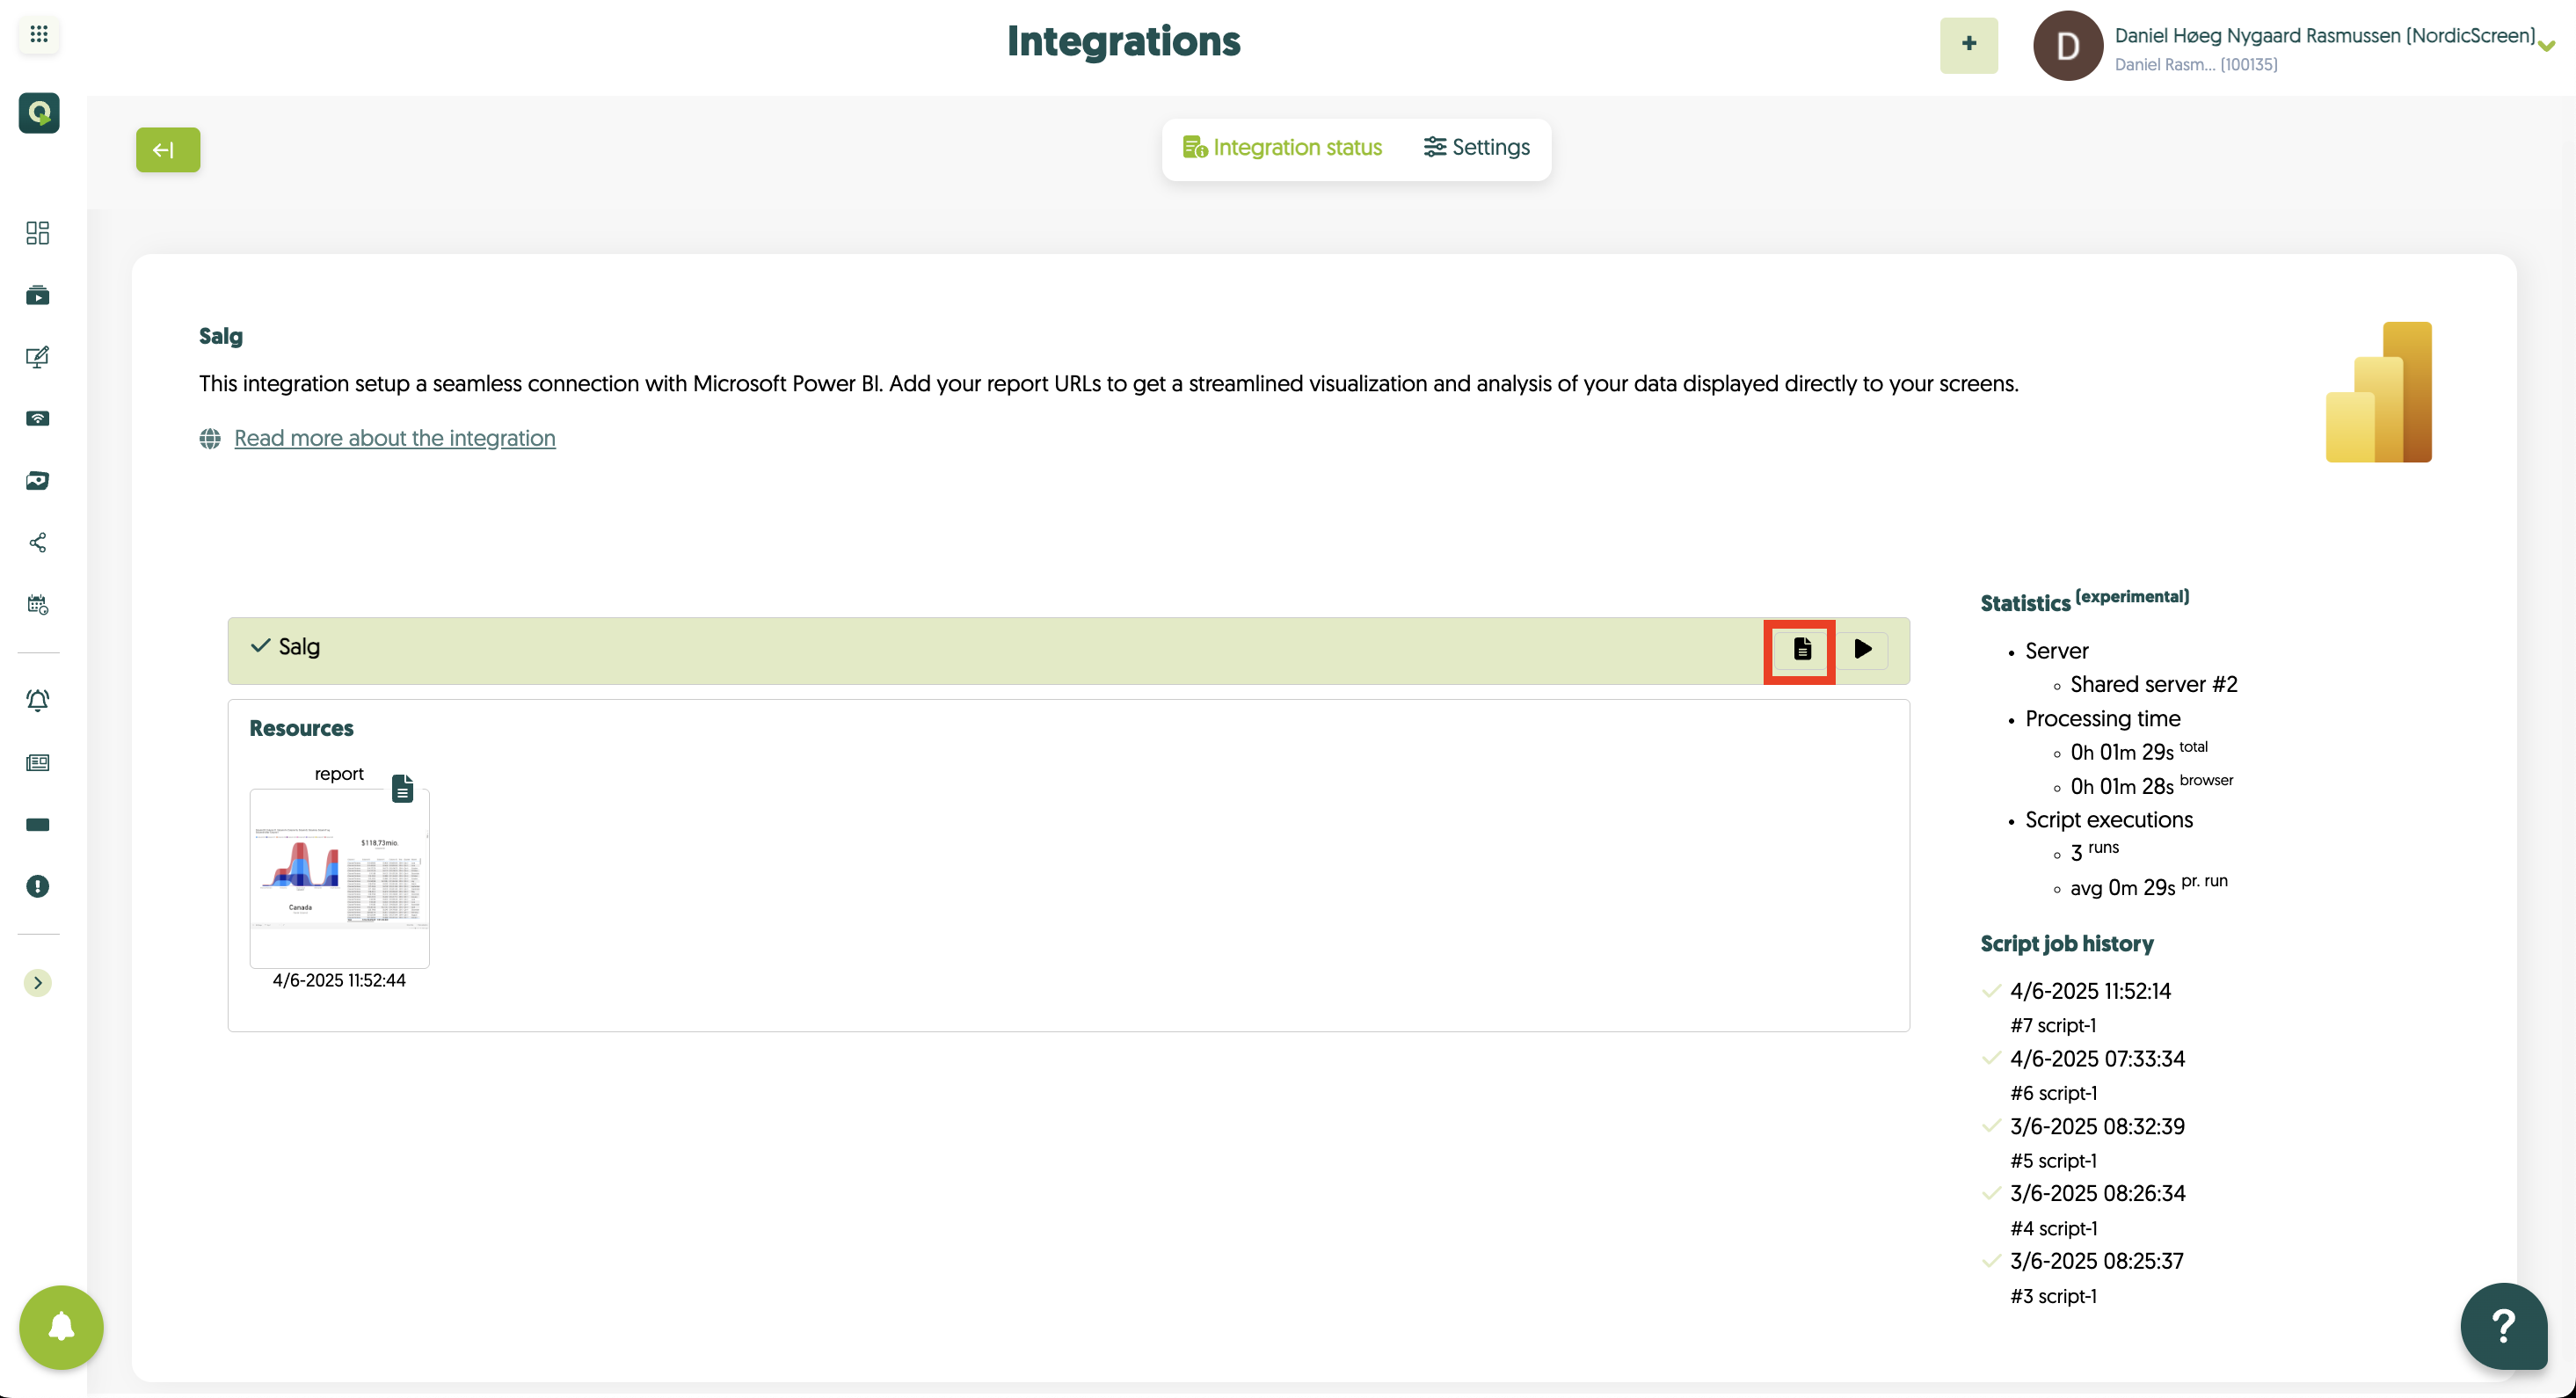Expand the sidebar with chevron arrow
The height and width of the screenshot is (1398, 2576).
click(38, 983)
